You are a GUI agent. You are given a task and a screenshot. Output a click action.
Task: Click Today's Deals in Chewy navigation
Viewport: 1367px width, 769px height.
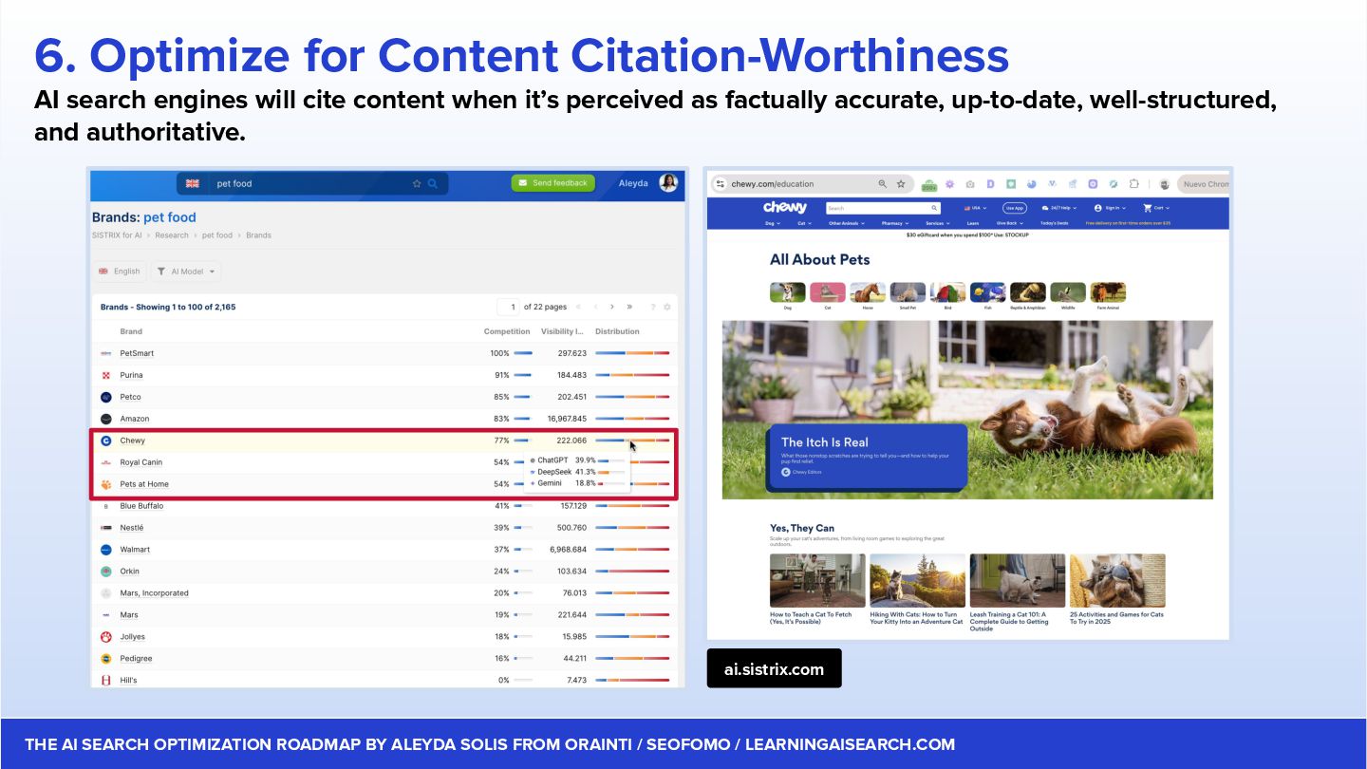[1054, 223]
